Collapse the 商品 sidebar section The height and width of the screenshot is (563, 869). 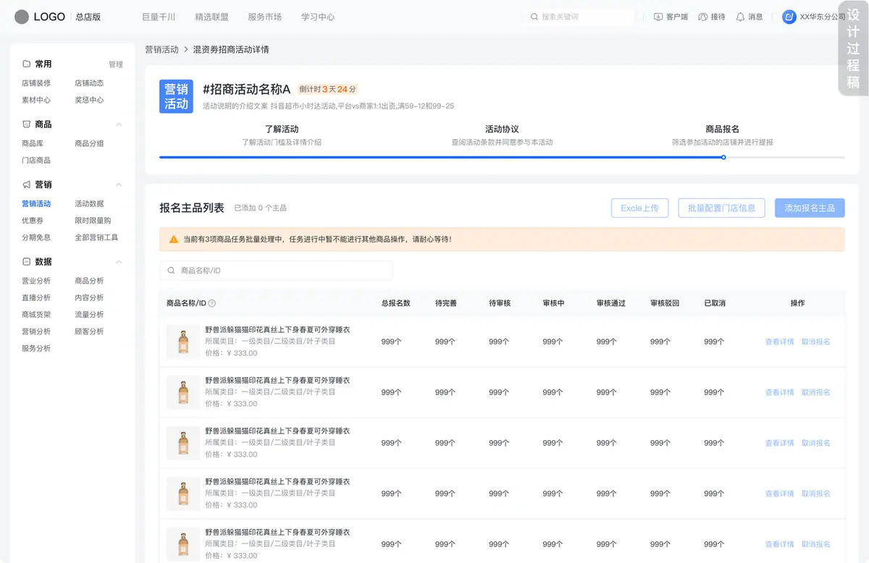point(119,124)
